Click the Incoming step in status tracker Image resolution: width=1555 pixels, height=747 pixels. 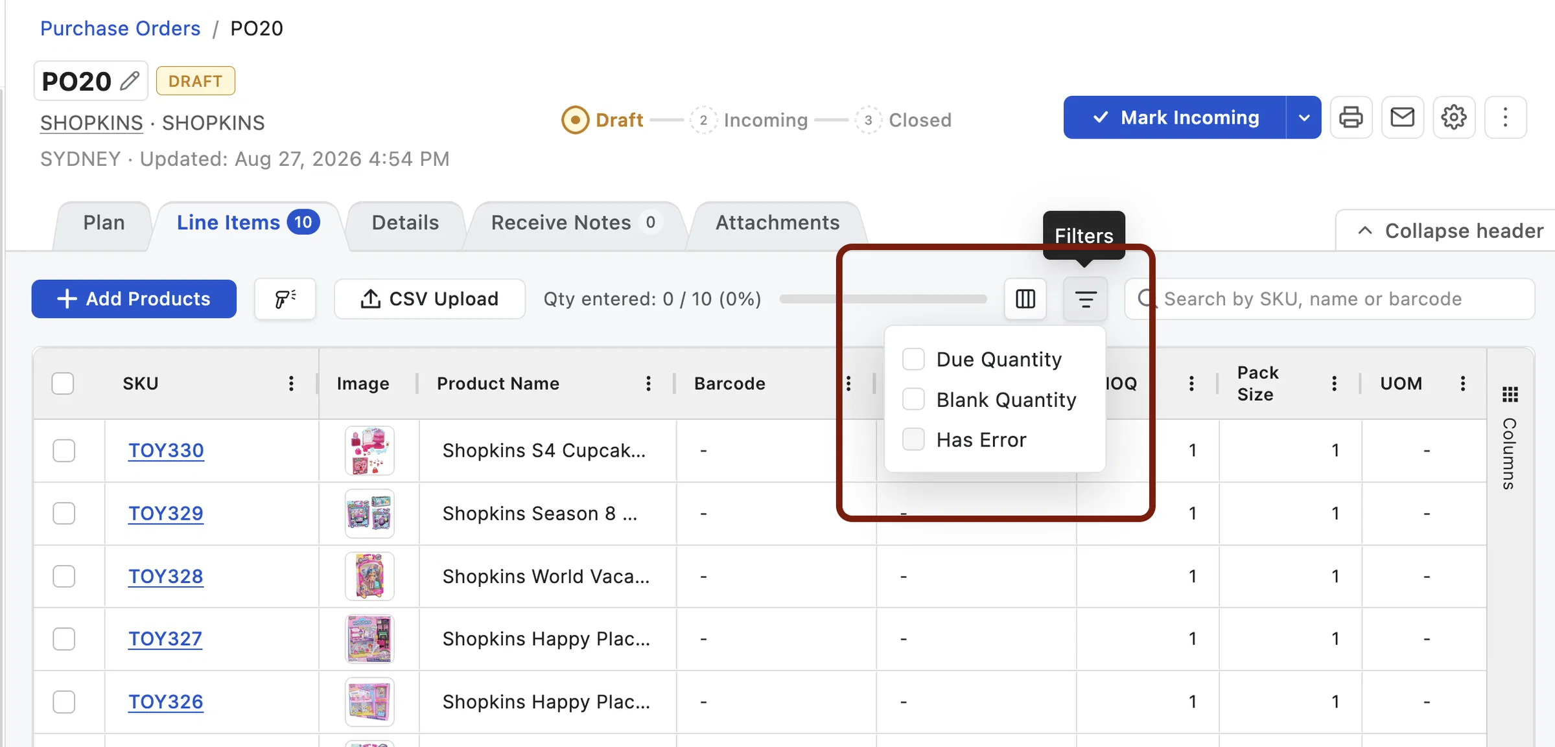click(749, 120)
